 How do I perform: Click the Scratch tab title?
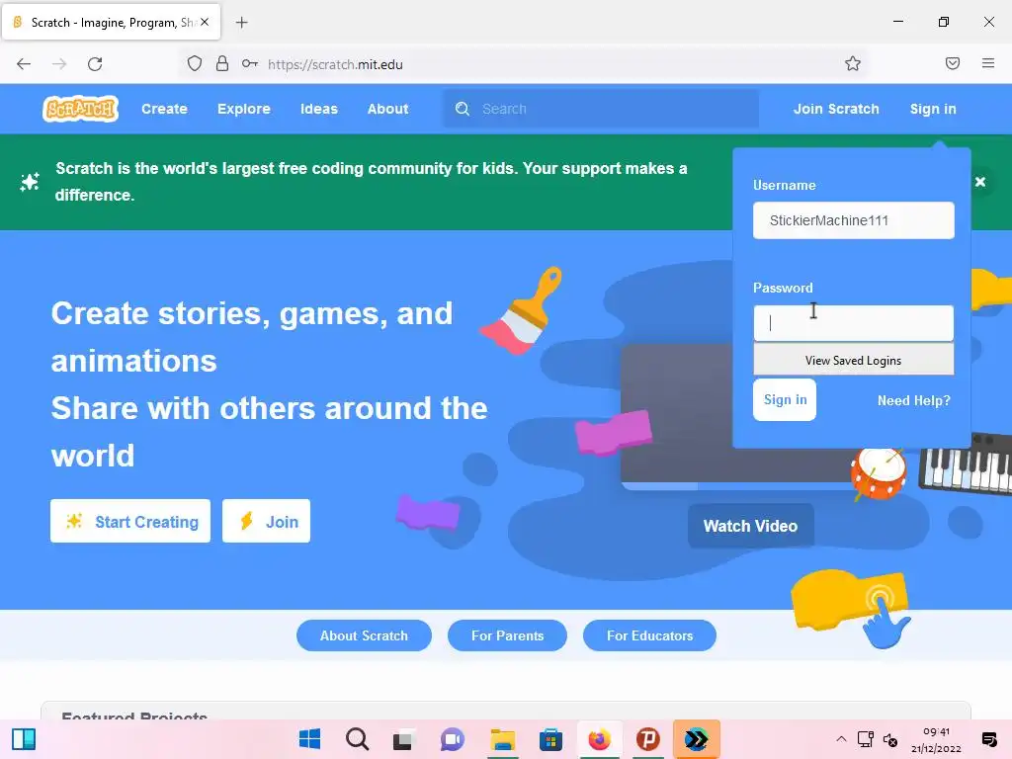click(x=113, y=23)
